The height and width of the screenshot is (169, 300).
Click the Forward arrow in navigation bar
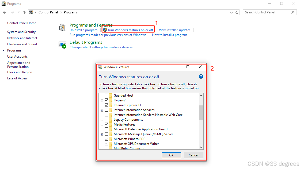point(12,12)
